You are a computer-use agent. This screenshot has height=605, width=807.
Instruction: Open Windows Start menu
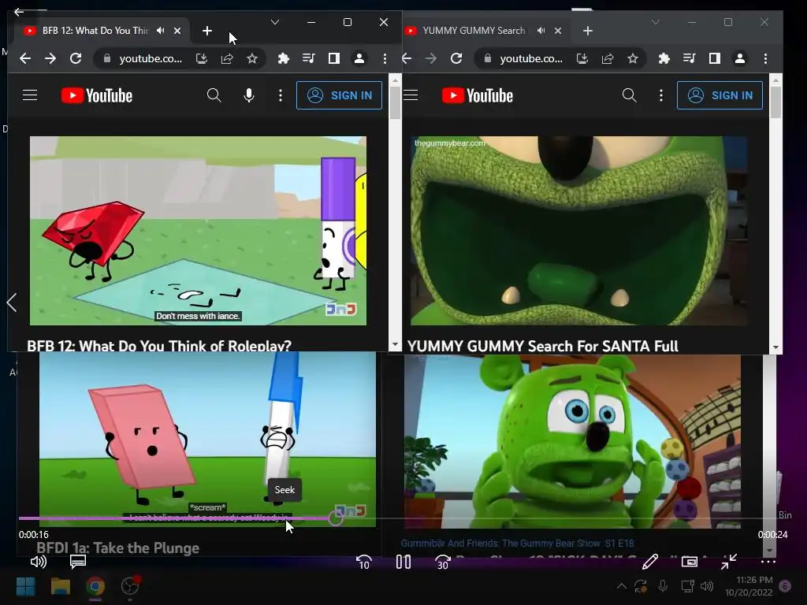coord(26,586)
